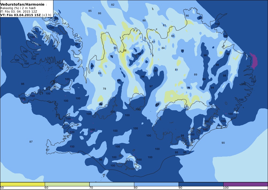The image size is (268, 190).
Task: Click the "100" tick label on the legend scale
Action: (x=226, y=188)
